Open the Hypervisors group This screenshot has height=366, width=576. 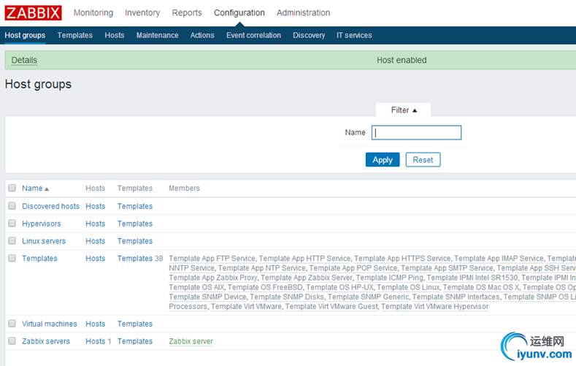[x=42, y=224]
